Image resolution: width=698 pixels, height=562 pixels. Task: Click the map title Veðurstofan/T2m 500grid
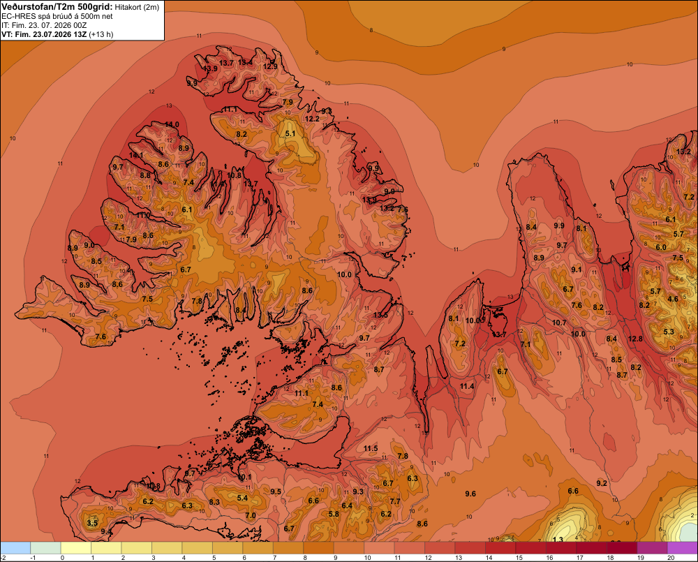pyautogui.click(x=57, y=7)
